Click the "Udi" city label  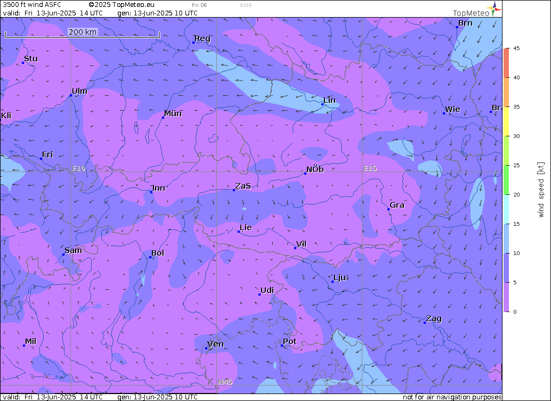268,290
